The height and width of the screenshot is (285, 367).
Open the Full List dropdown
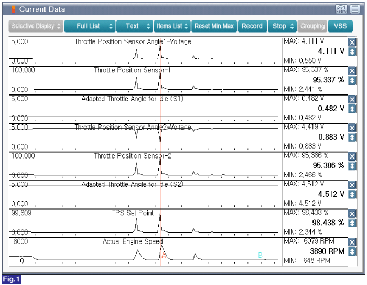tap(90, 26)
